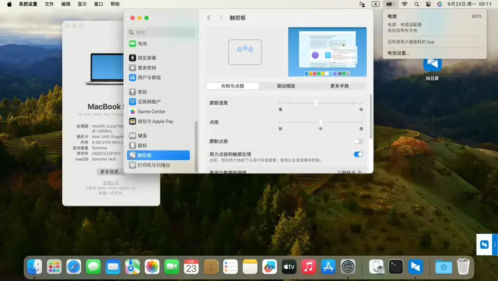Open the App Store from the Dock

point(328,267)
